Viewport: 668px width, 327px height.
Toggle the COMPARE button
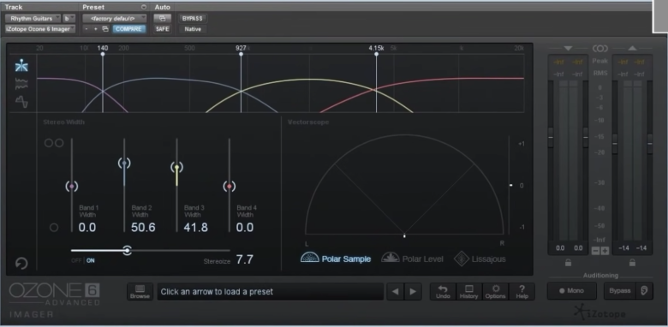click(x=128, y=29)
